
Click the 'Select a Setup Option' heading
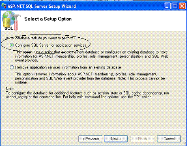tap(48, 19)
